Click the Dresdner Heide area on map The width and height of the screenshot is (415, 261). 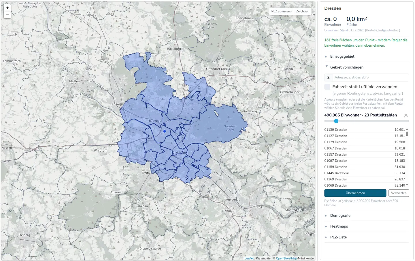(x=230, y=128)
